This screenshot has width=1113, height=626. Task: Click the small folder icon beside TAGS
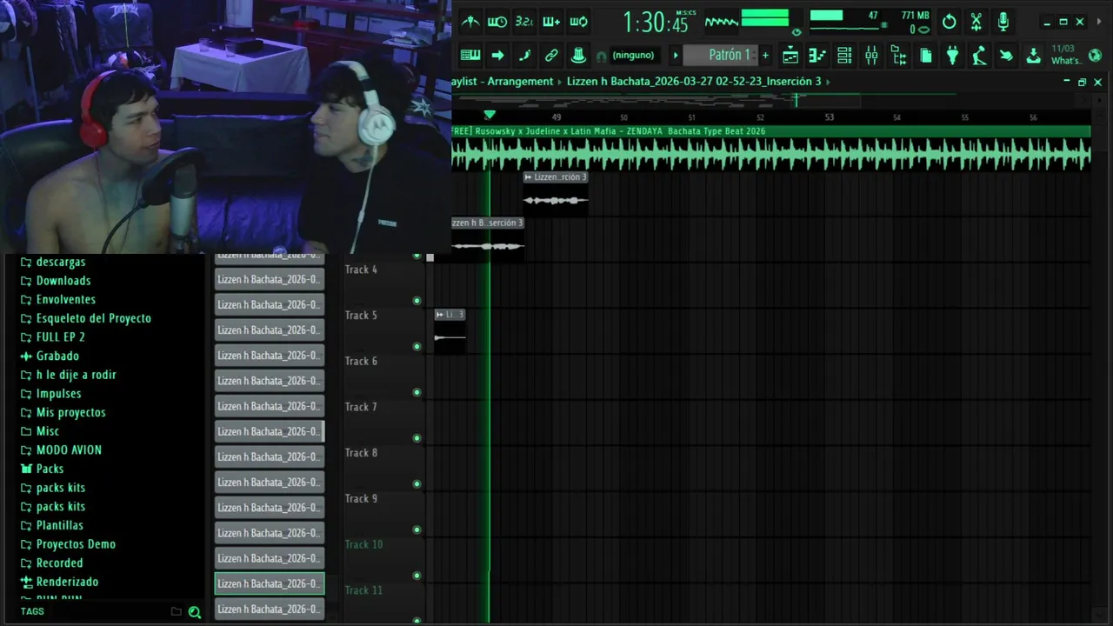177,612
